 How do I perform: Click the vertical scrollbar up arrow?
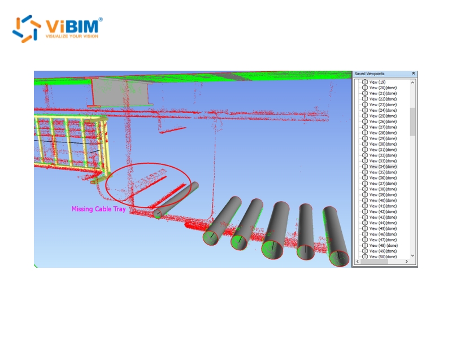412,82
